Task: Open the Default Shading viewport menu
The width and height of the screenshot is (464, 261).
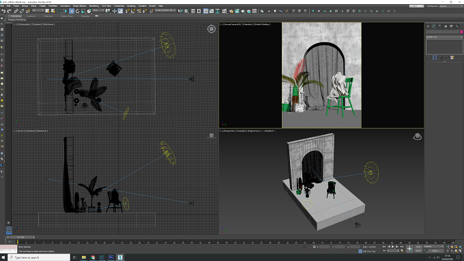Action: (x=261, y=25)
